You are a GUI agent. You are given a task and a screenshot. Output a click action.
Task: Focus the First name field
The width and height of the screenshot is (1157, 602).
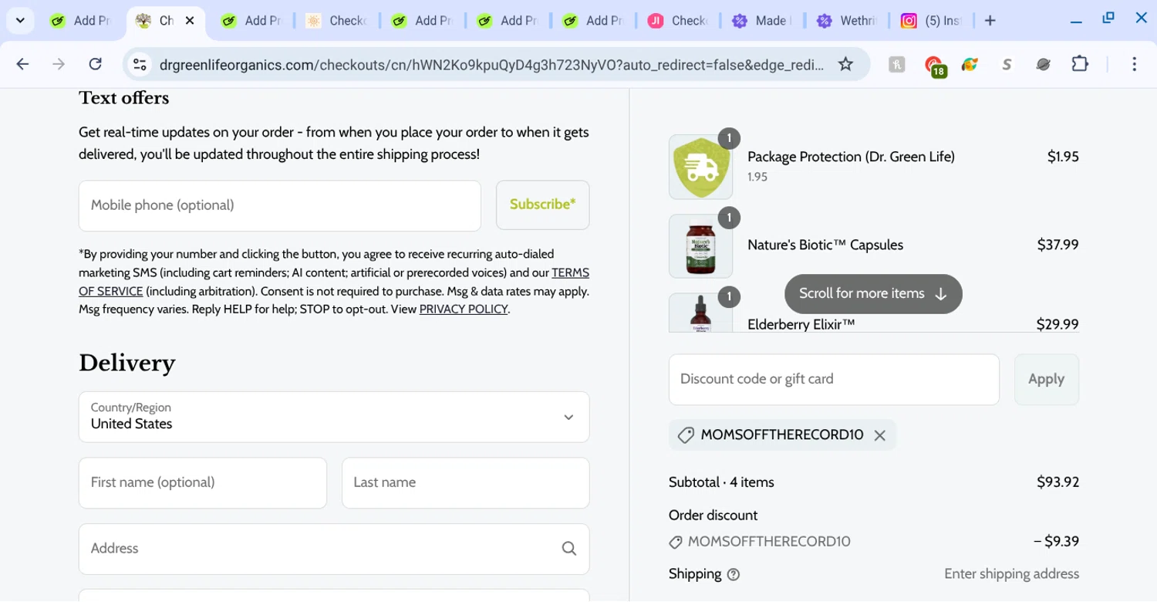(x=203, y=483)
